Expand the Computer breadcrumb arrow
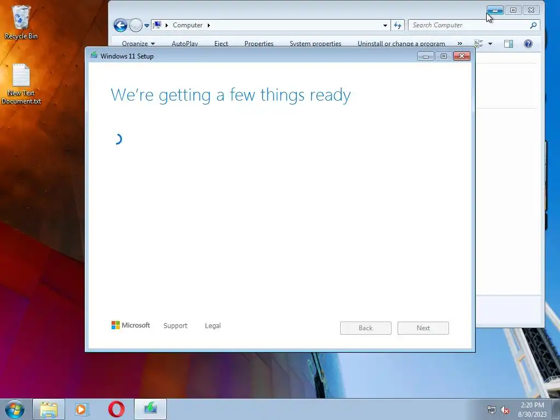This screenshot has width=560, height=420. pos(208,25)
